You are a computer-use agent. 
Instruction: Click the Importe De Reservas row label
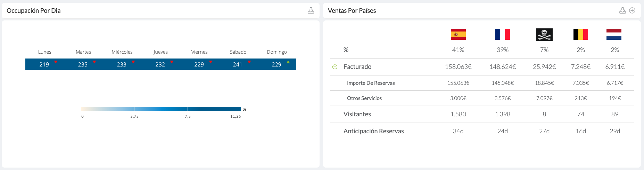click(371, 83)
